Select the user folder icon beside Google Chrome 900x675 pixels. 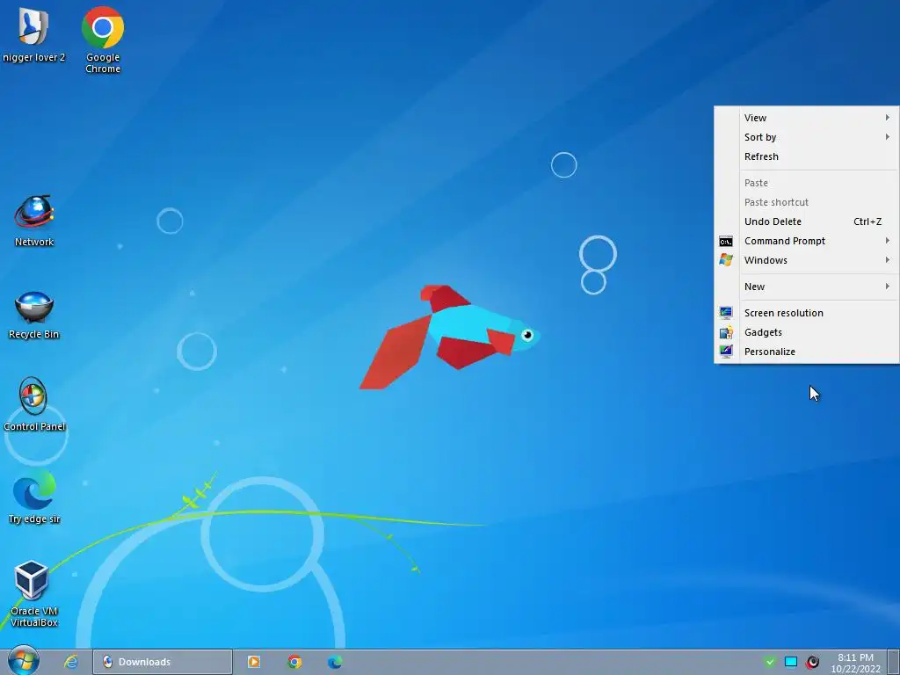pyautogui.click(x=33, y=34)
